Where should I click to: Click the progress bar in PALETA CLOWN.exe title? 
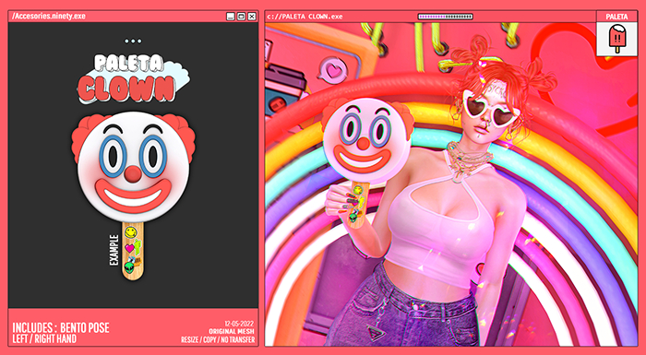pyautogui.click(x=446, y=17)
